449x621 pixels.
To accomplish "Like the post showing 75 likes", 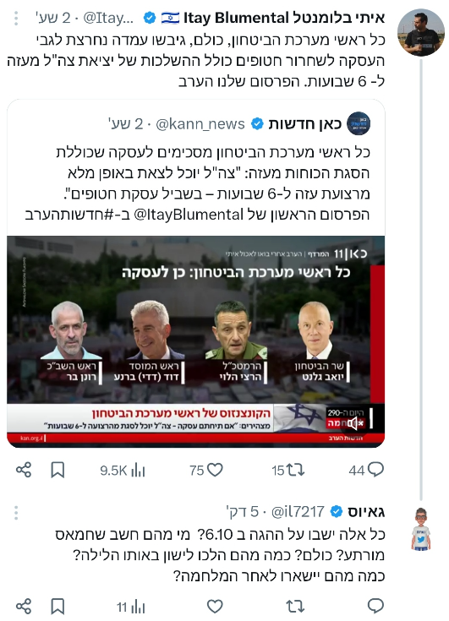I will (x=206, y=470).
